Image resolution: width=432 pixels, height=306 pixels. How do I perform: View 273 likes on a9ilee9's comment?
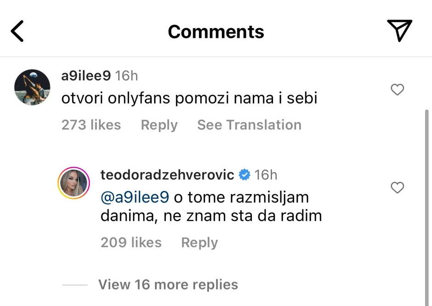point(91,125)
